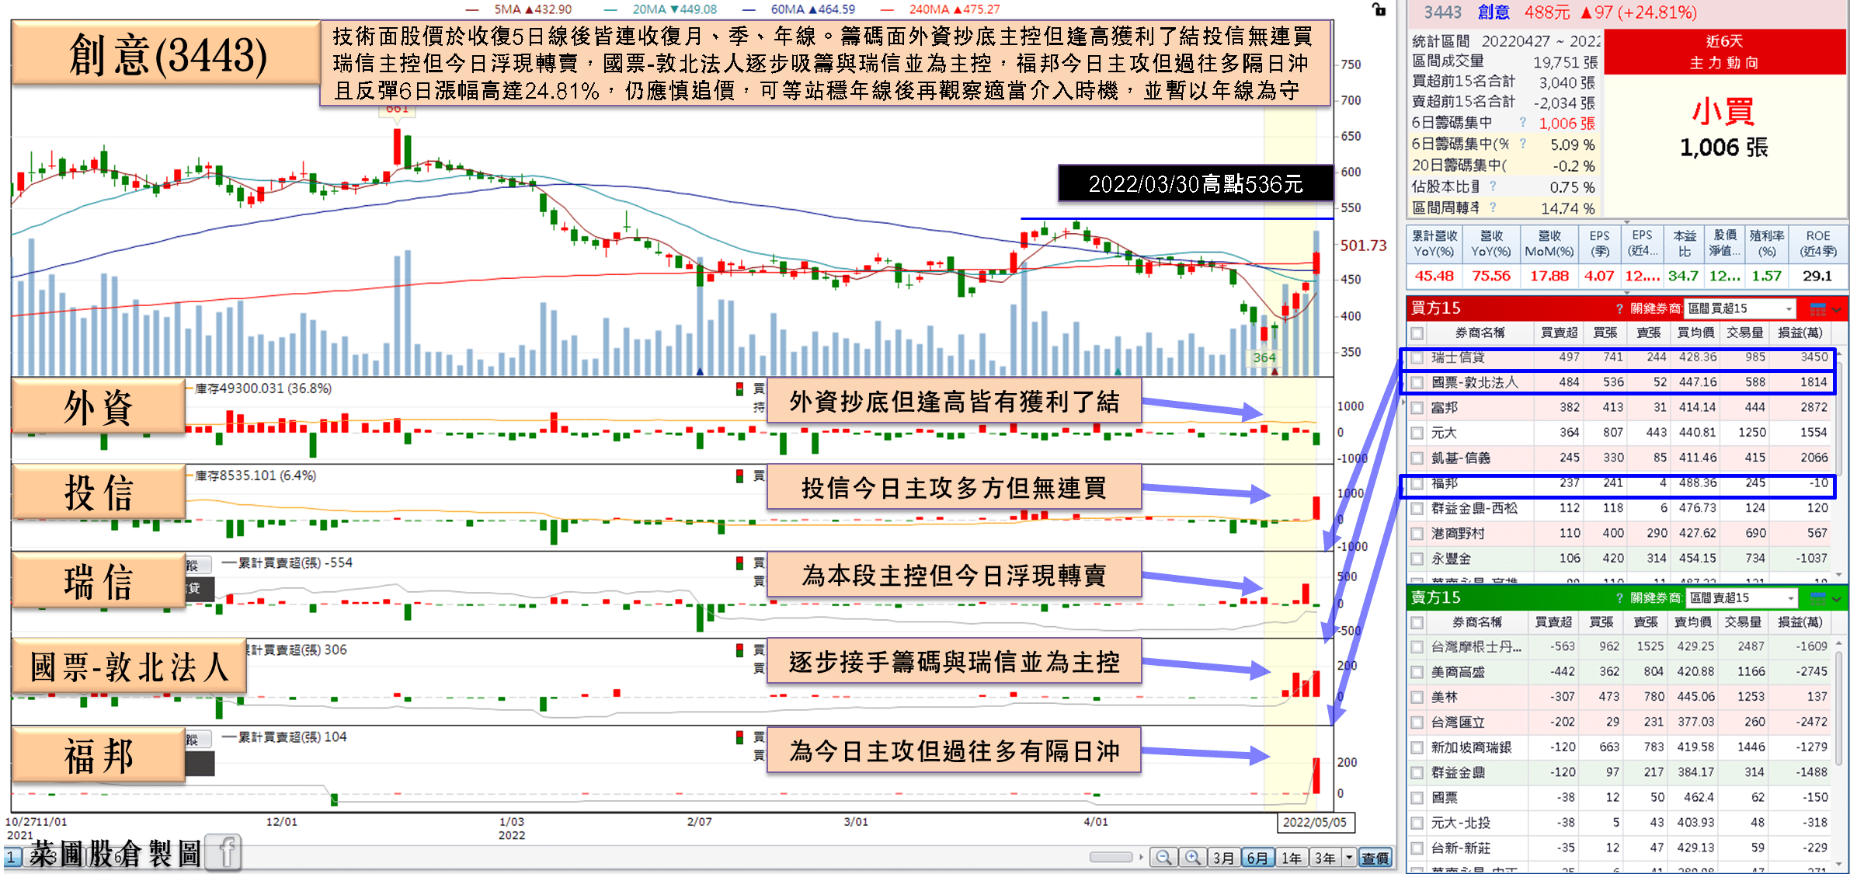Click scroll-down arrow of the 賣方15 list
This screenshot has width=1850, height=895.
coord(1838,863)
